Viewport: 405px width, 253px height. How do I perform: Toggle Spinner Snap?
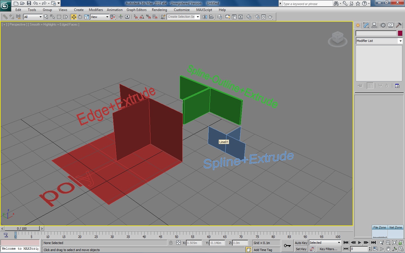point(155,17)
